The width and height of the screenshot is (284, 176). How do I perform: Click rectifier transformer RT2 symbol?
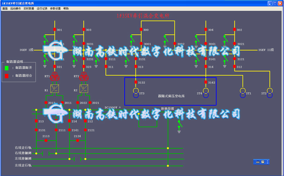click(x=84, y=76)
